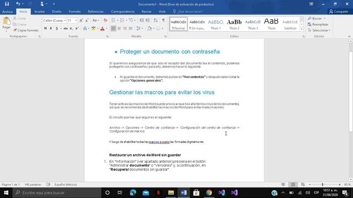
Task: Switch to the read mode view icon
Action: tap(283, 185)
